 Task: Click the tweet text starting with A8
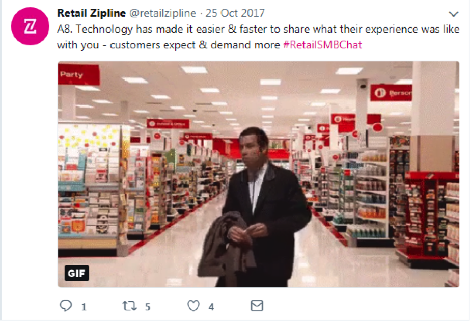(258, 37)
